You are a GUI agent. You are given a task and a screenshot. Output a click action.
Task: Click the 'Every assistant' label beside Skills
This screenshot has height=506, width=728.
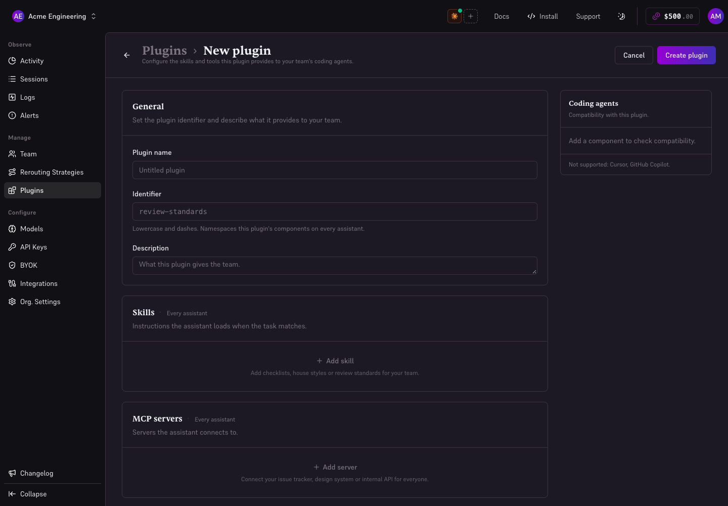(x=187, y=313)
